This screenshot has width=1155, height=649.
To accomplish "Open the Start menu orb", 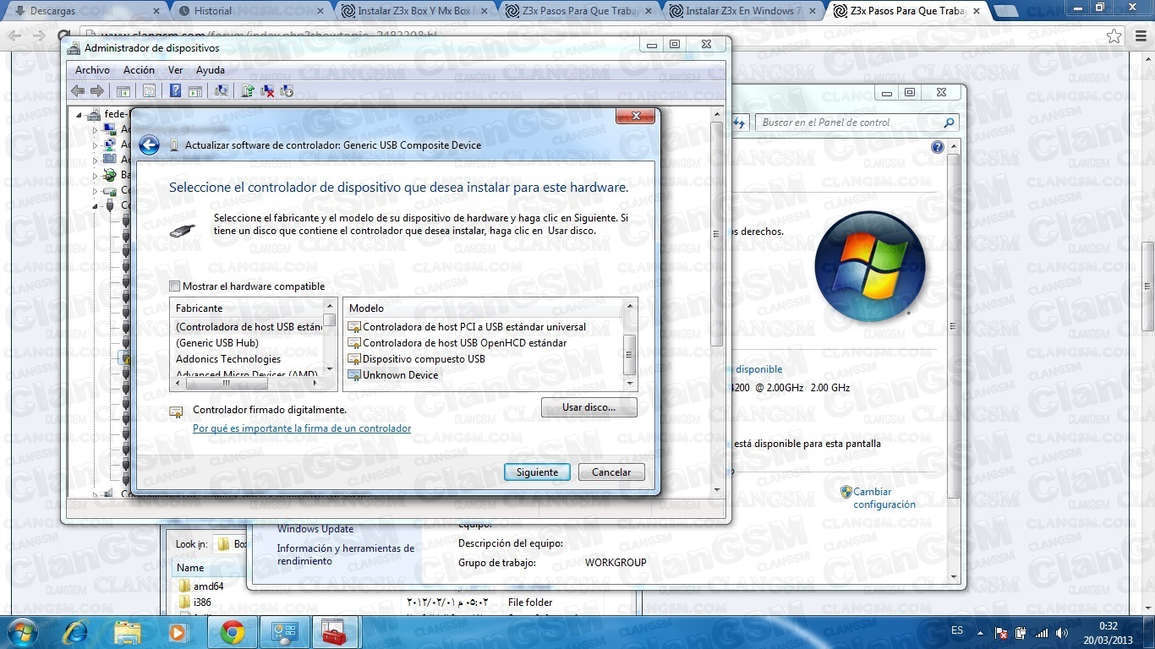I will tap(22, 632).
